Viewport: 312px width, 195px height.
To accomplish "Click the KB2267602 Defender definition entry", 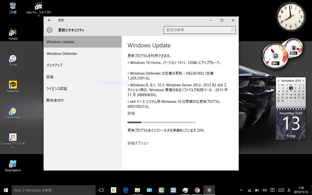I will [x=171, y=76].
